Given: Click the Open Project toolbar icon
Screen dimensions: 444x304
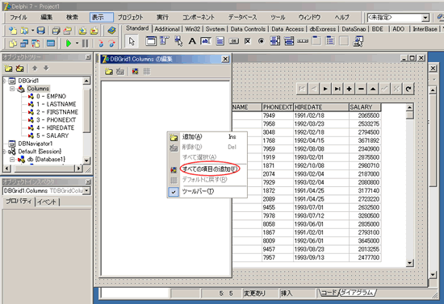Looking at the screenshot, I should pyautogui.click(x=67, y=31).
